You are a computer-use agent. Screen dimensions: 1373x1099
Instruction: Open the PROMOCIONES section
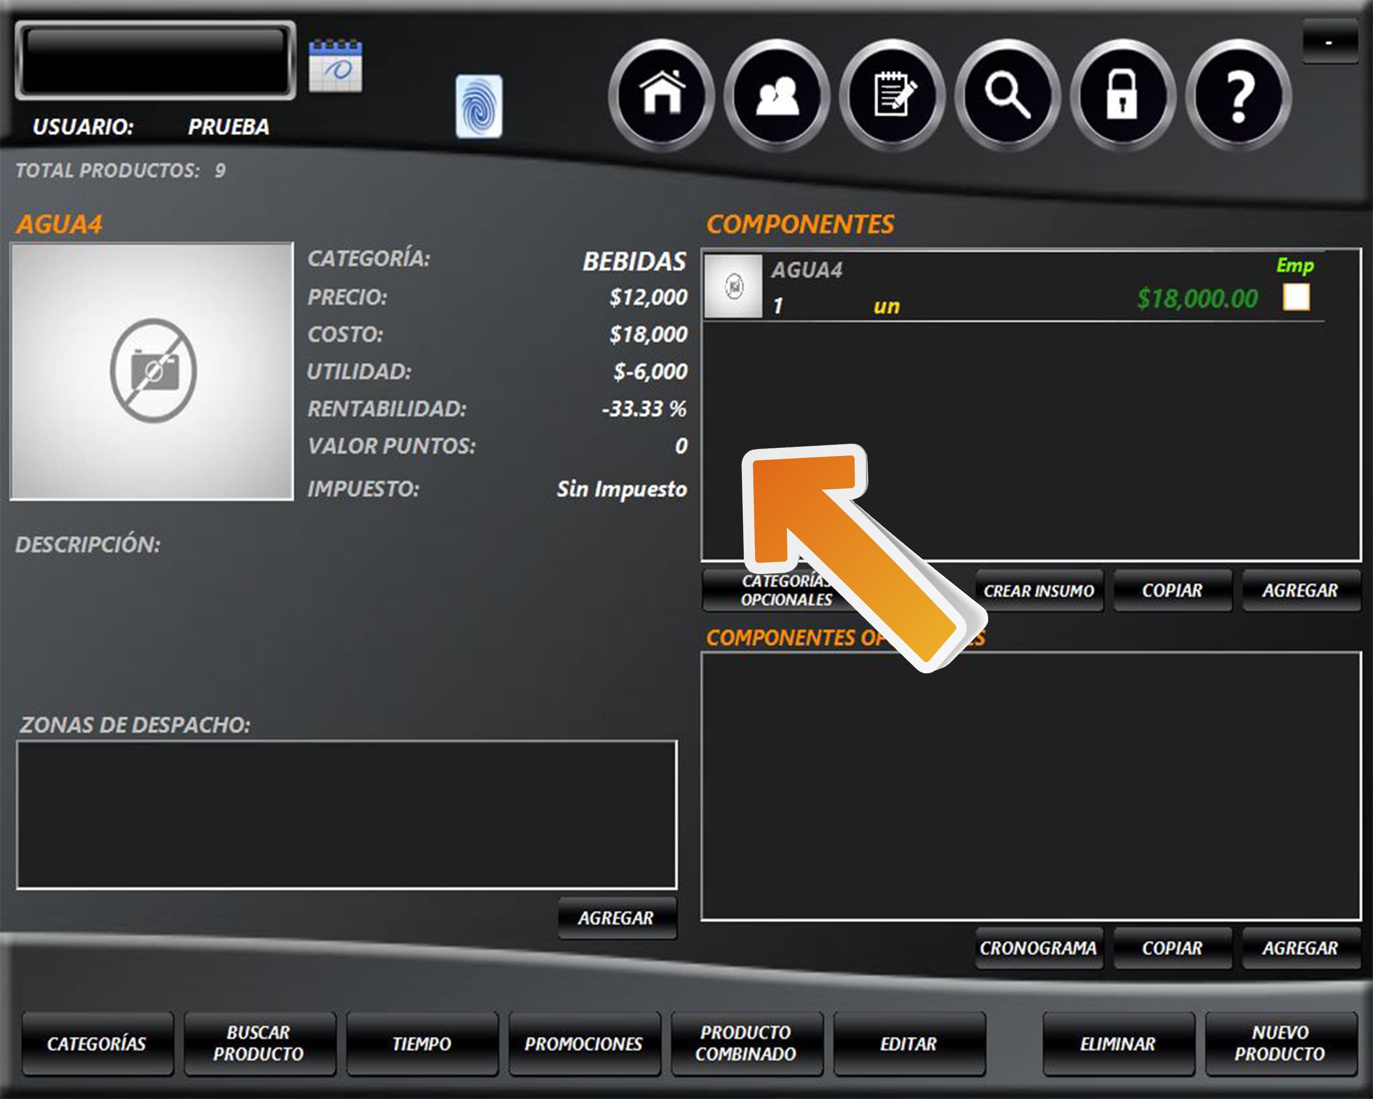(x=584, y=1044)
